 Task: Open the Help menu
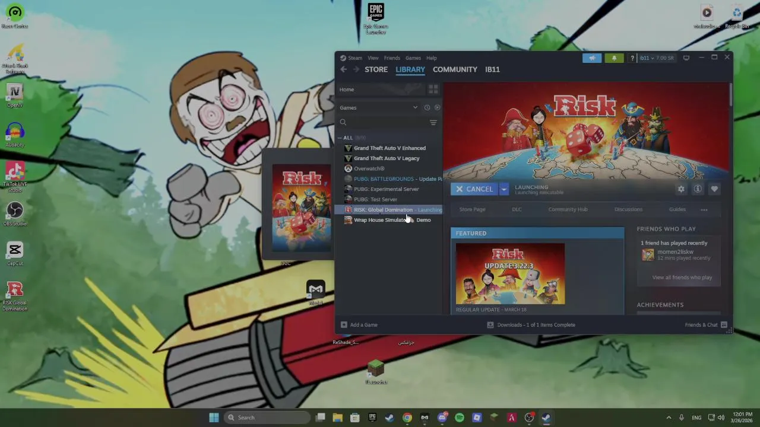point(432,58)
